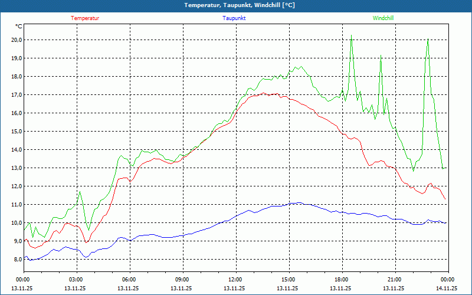Click the 00:00 14.11.25 axis label
472x295 pixels.
pyautogui.click(x=447, y=284)
